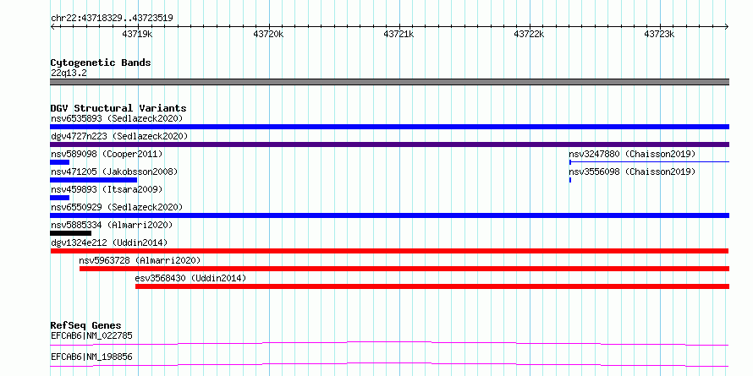Click the nsv6535893 (Sedlazeck2020) variant label
This screenshot has width=753, height=376.
(117, 118)
